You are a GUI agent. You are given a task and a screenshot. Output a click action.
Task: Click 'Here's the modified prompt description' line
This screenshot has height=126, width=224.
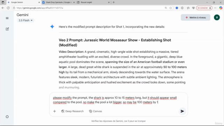pyautogui.click(x=112, y=27)
